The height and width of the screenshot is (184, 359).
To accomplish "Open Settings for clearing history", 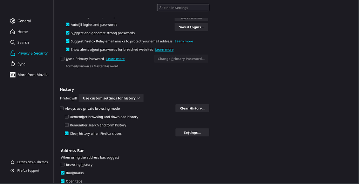I will pyautogui.click(x=192, y=133).
